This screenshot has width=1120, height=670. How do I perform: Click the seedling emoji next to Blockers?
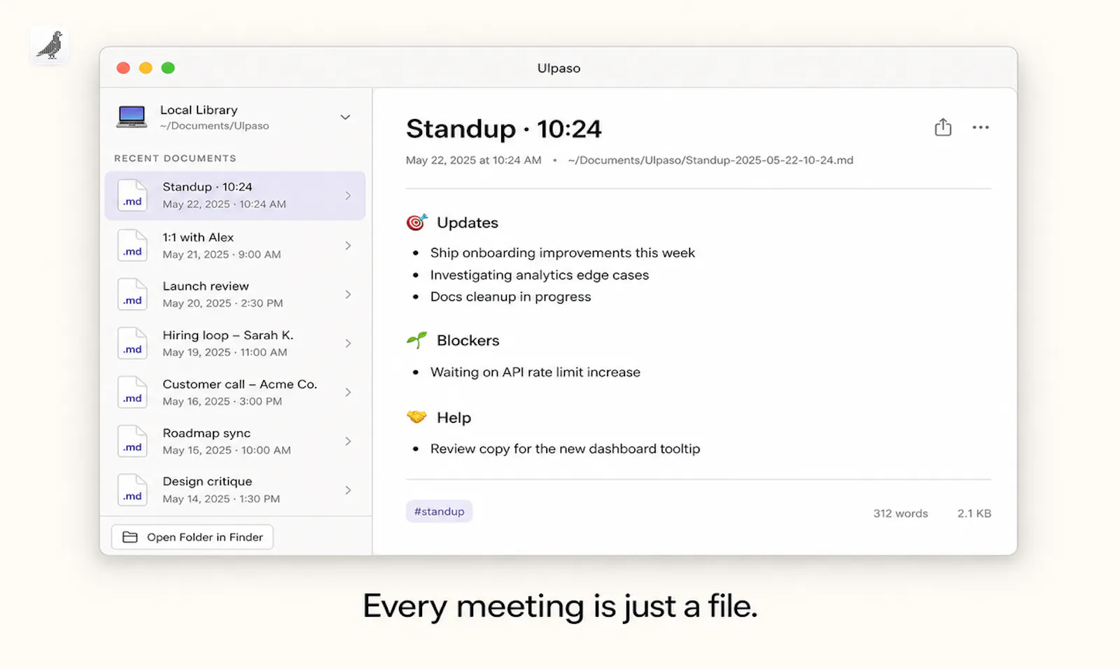point(416,340)
